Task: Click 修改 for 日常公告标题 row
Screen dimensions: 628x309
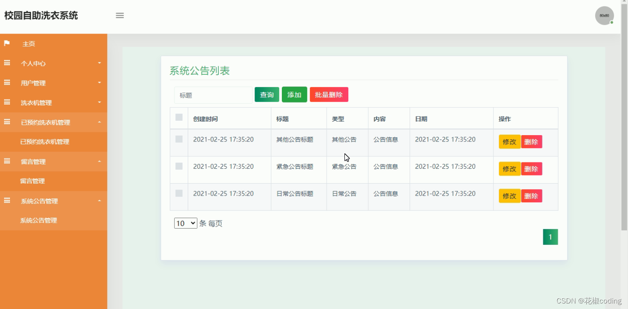Action: click(510, 196)
